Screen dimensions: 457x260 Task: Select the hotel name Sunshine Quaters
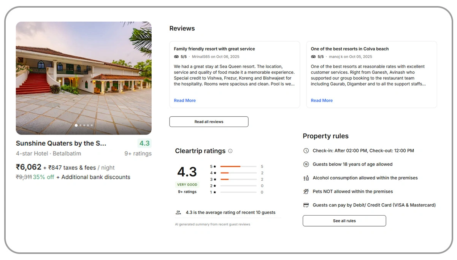click(61, 143)
